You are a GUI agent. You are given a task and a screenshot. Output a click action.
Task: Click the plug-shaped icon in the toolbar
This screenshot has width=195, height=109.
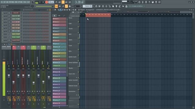pos(116,6)
